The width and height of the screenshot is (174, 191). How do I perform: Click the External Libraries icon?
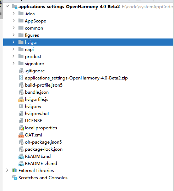click(15, 170)
